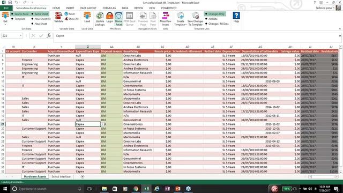Collapse the ribbon with the arrow

340,28
